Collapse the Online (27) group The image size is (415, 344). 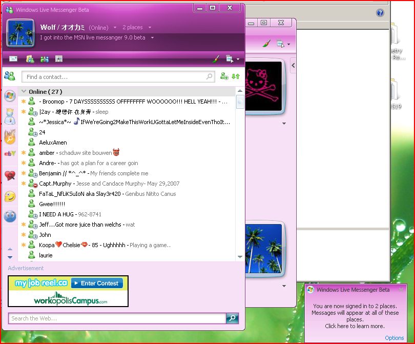24,91
